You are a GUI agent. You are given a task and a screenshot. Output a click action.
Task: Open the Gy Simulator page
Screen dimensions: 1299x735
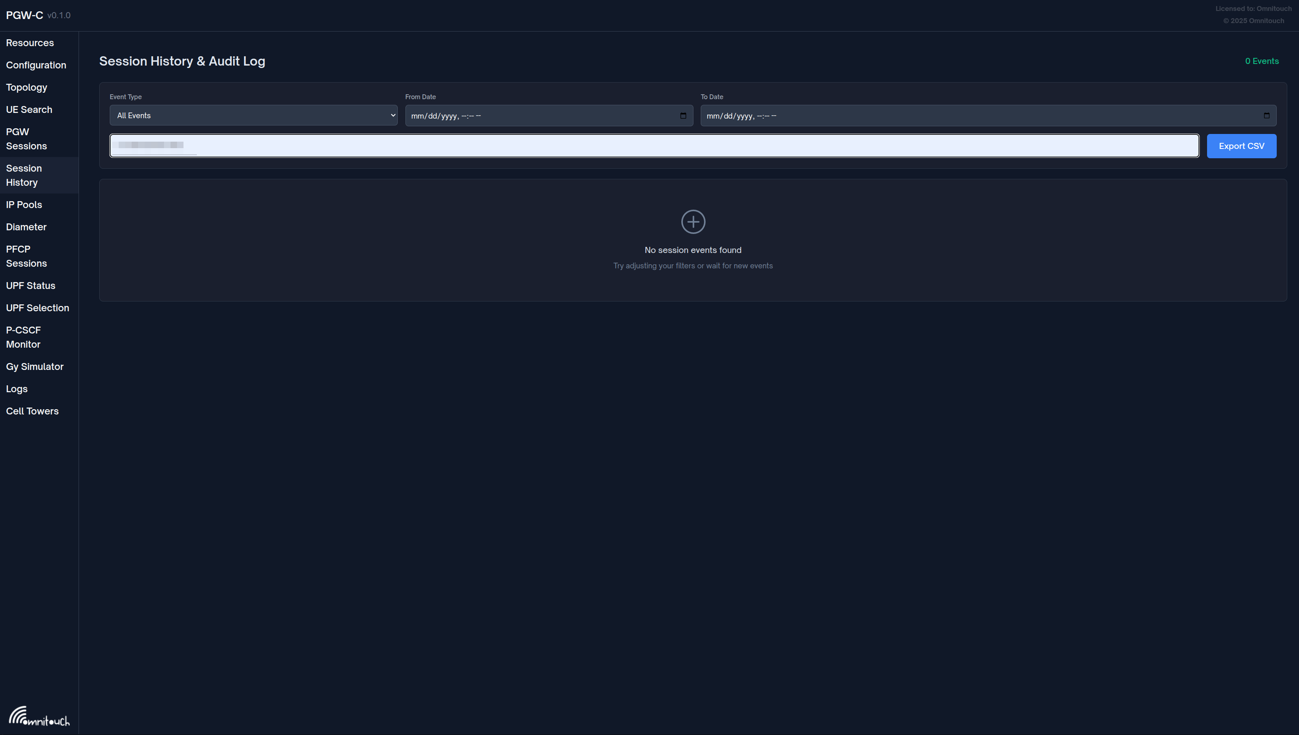click(x=34, y=367)
